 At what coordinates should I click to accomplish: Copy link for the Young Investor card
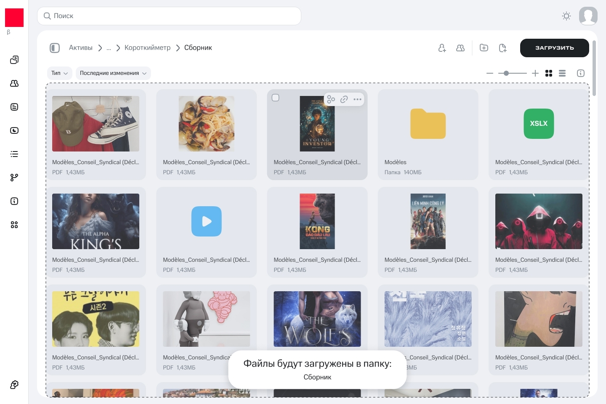[344, 99]
